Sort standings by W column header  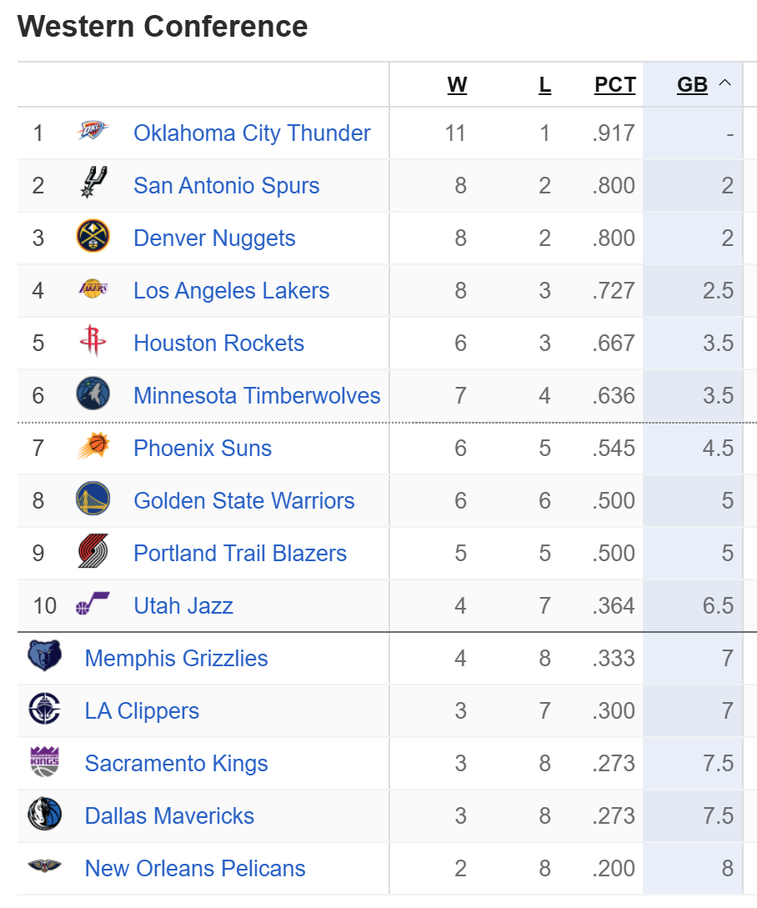tap(457, 85)
